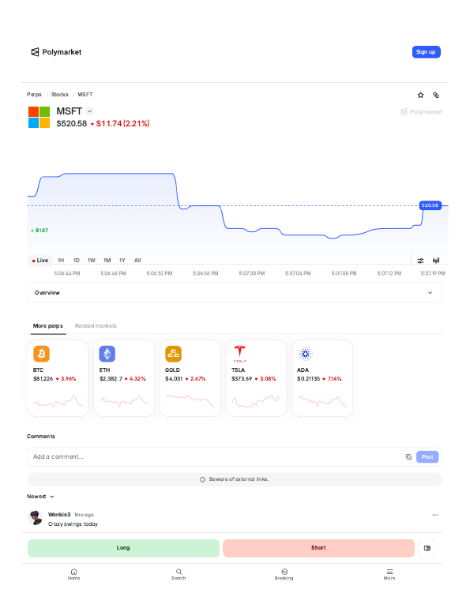Select the More perps tab

[x=47, y=325]
